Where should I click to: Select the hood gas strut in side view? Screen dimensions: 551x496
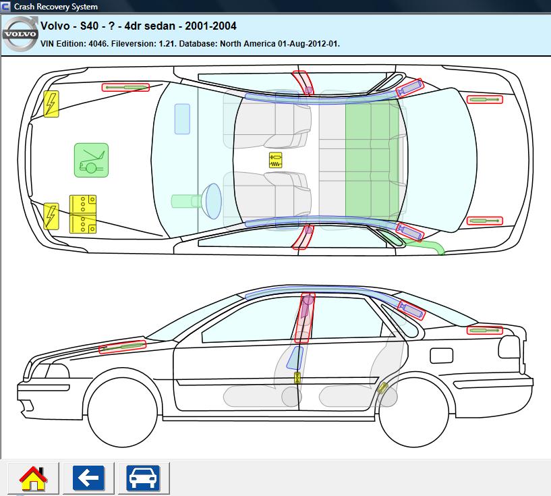click(122, 347)
